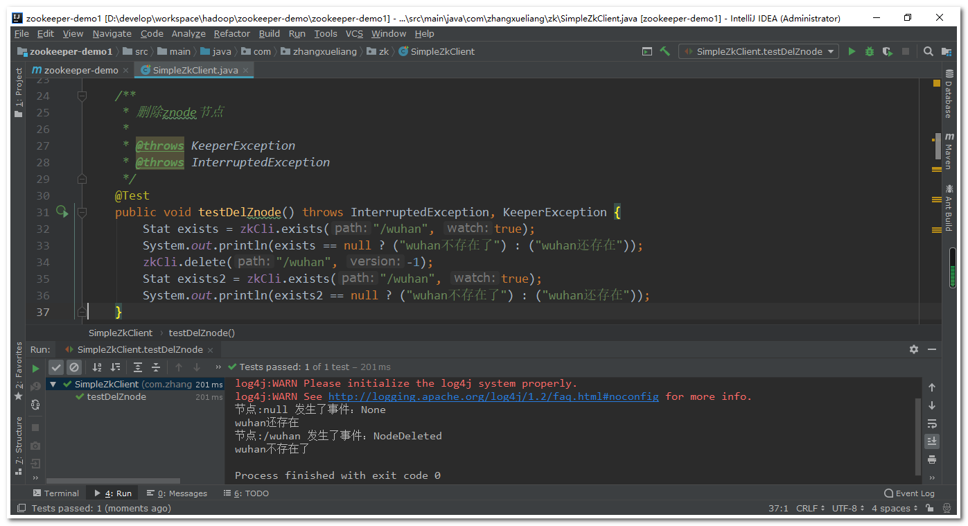Run SimpleZkClient.testDelZnode from main toolbar
The width and height of the screenshot is (968, 526).
tap(852, 51)
